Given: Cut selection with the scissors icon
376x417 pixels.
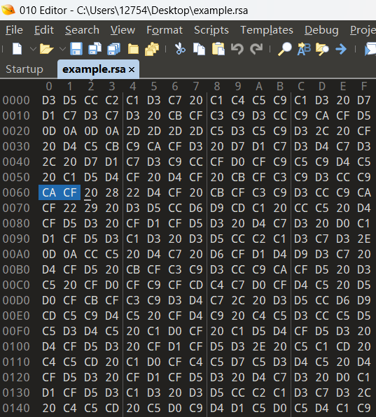Looking at the screenshot, I should click(x=180, y=49).
